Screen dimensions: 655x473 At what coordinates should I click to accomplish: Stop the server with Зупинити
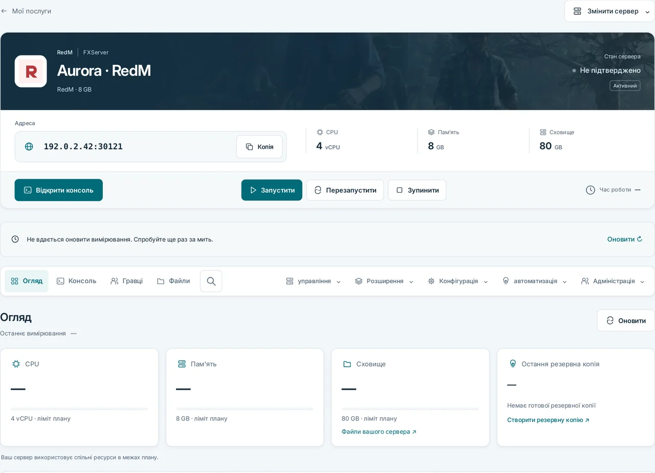417,190
